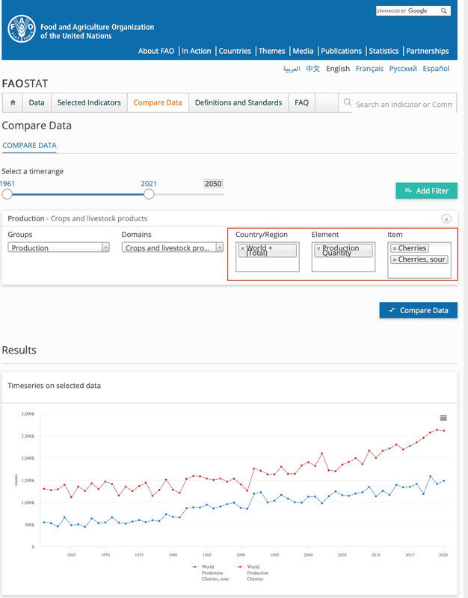Click the 1961 timerange start handle
The image size is (468, 598).
point(7,194)
